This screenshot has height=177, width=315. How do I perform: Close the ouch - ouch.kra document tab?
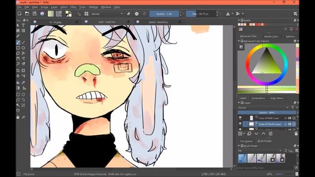(x=128, y=22)
